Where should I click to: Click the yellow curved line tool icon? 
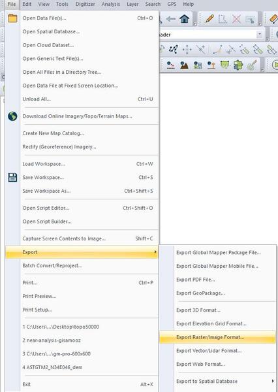217,50
